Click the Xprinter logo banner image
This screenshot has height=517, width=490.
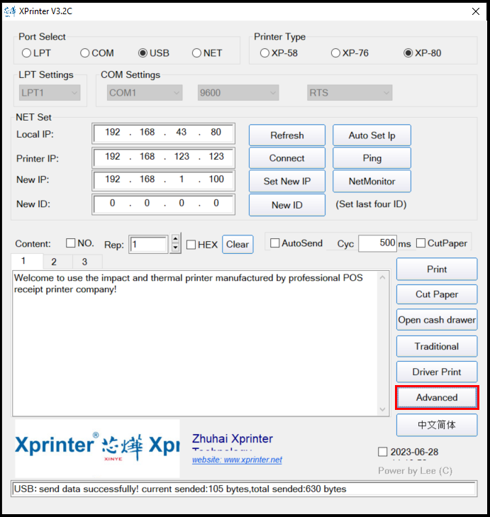(x=97, y=448)
